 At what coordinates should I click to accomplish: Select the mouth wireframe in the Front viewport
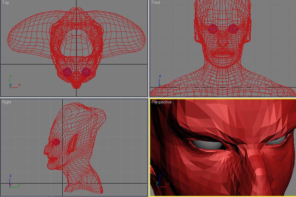[223, 53]
